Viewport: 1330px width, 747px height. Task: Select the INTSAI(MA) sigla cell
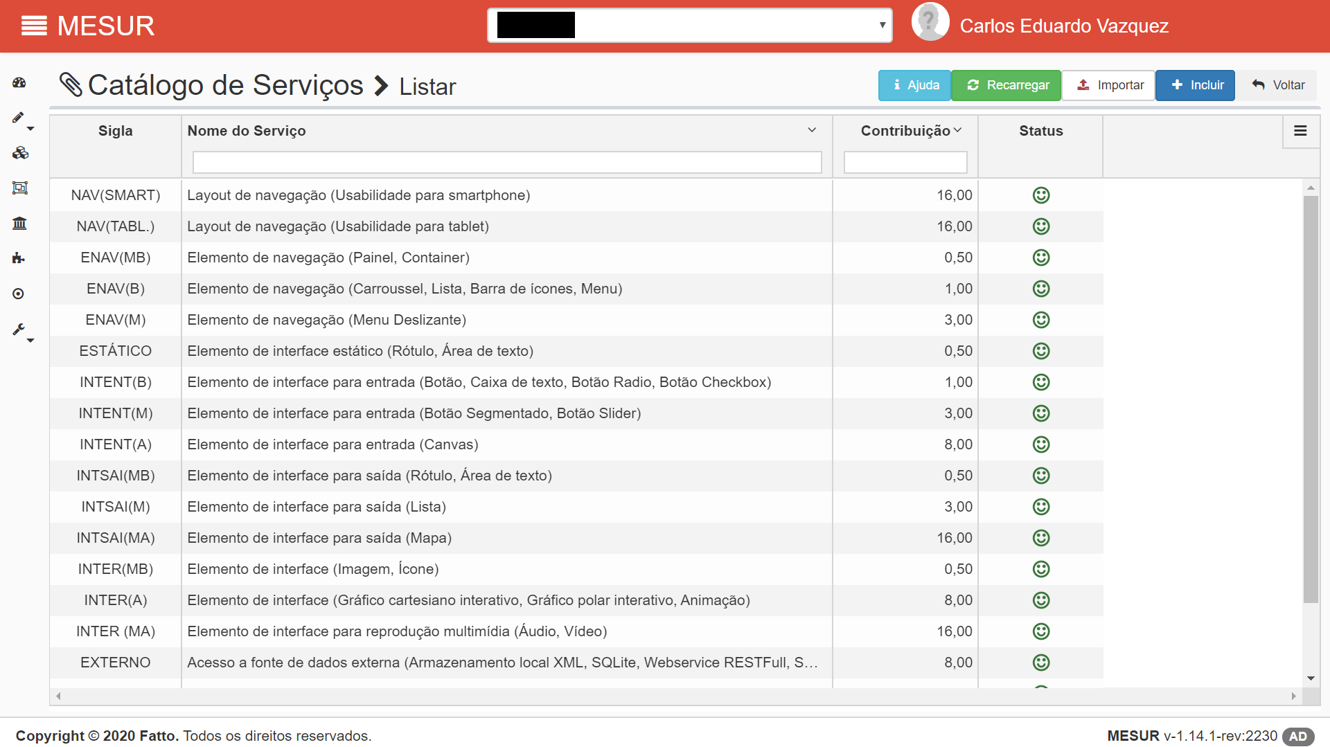point(115,538)
